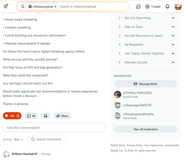Expand rule 6 Maintain Quality
The height and width of the screenshot is (160, 184).
(x=146, y=62)
